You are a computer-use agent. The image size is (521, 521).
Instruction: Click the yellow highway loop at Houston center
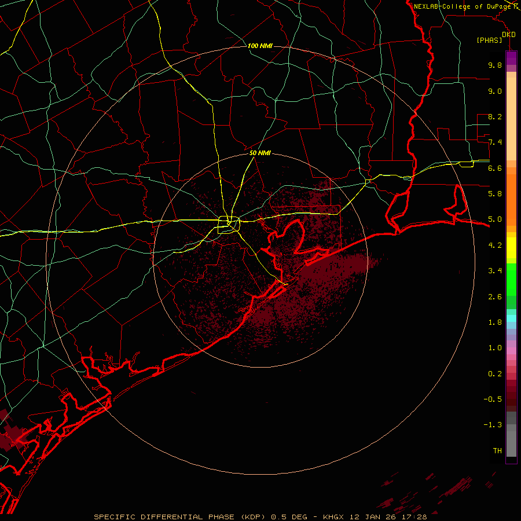point(229,225)
